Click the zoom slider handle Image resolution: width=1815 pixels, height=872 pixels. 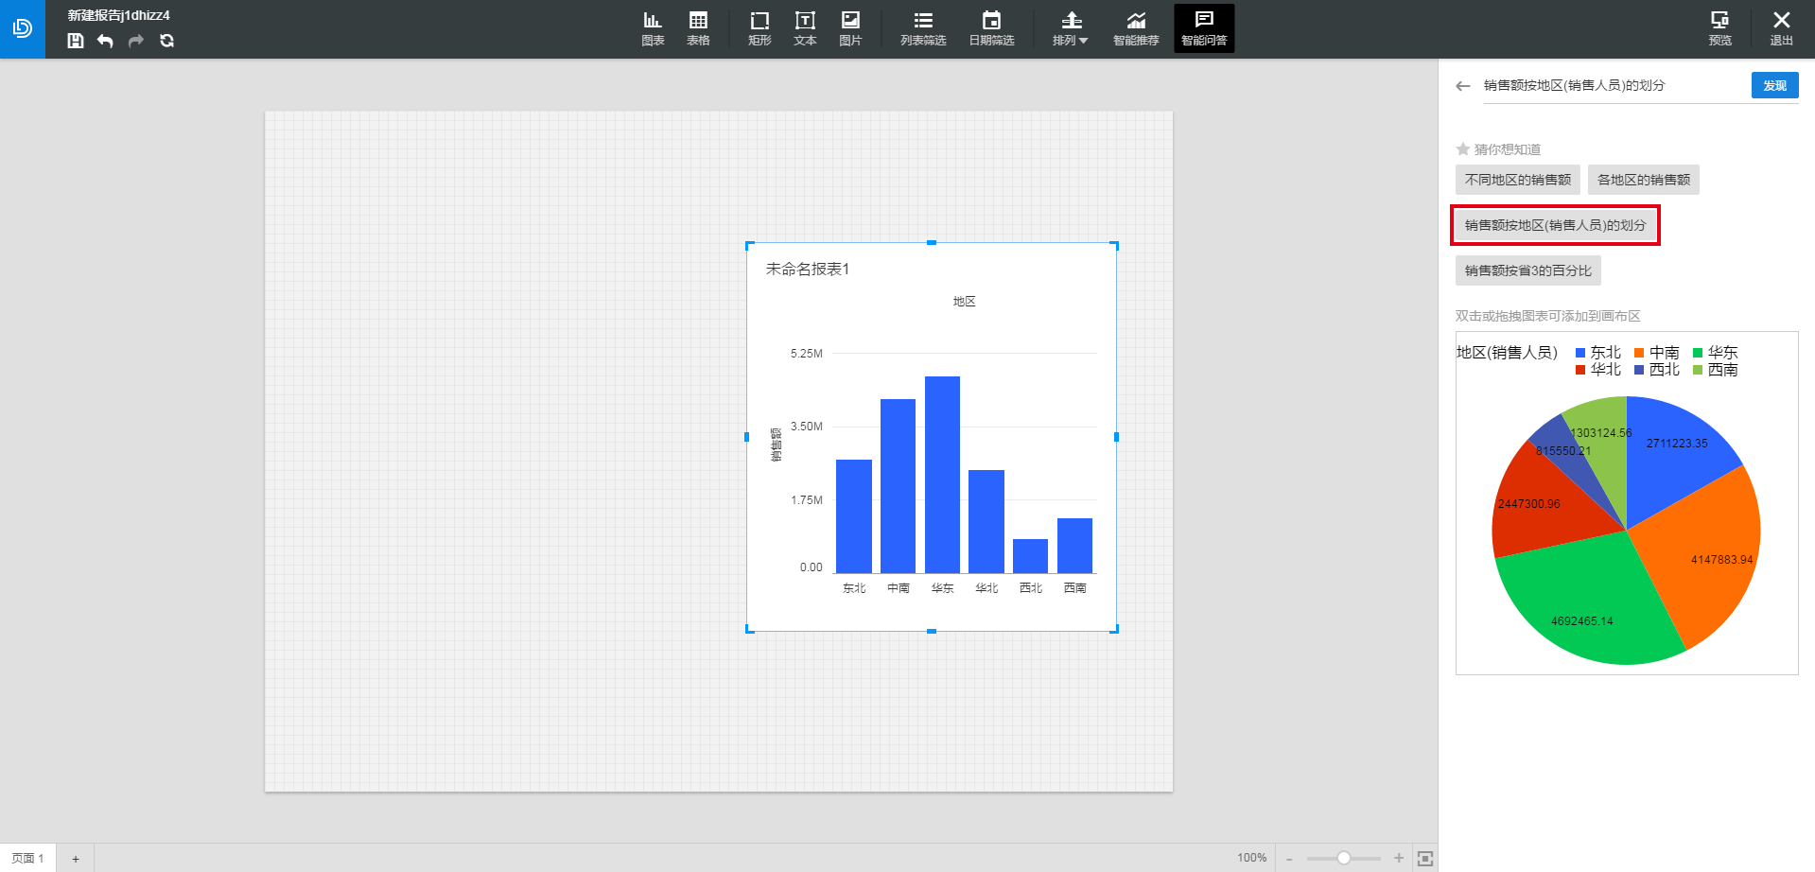coord(1343,858)
